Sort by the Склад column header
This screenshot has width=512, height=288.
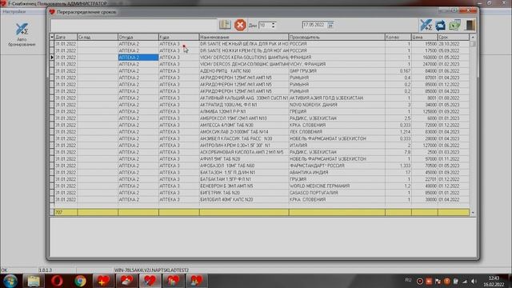[98, 37]
